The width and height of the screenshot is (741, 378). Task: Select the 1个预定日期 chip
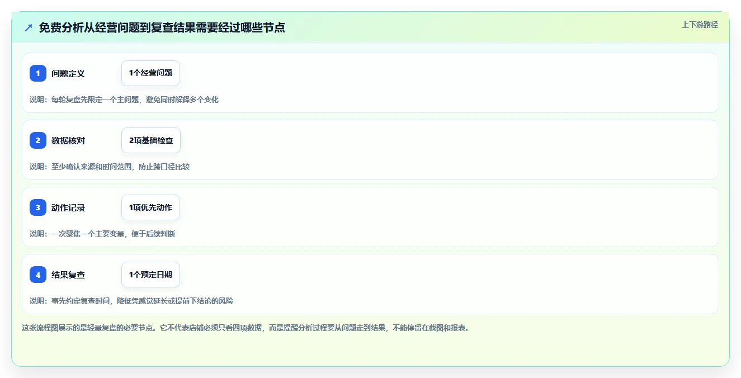tap(150, 275)
